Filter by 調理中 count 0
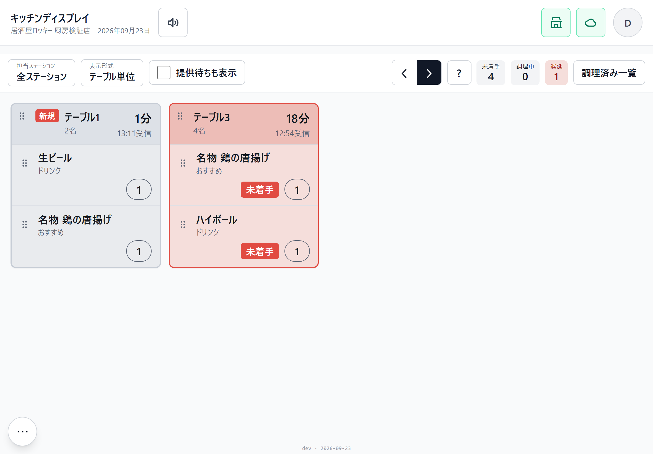This screenshot has width=653, height=454. (525, 73)
